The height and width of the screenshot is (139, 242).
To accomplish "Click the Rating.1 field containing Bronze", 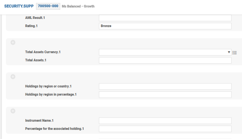I will point(165,26).
